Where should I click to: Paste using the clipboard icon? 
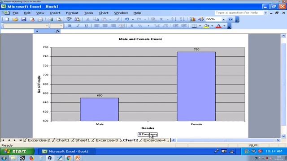(x=104, y=19)
